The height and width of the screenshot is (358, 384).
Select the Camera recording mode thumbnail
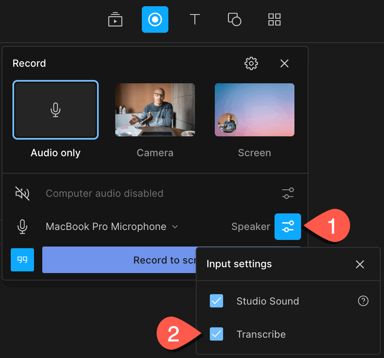(x=155, y=110)
